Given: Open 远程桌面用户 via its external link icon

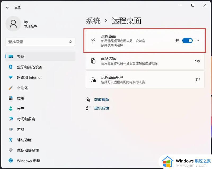Looking at the screenshot, I should tap(198, 80).
